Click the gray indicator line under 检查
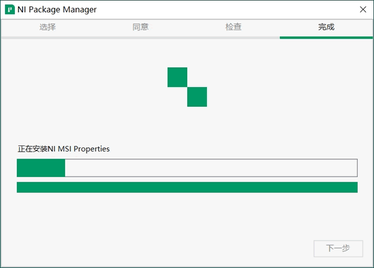Image resolution: width=374 pixels, height=268 pixels. (x=233, y=37)
